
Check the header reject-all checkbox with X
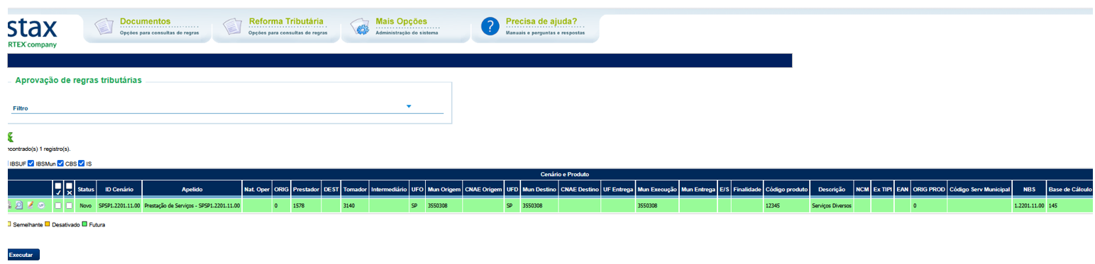coord(70,186)
